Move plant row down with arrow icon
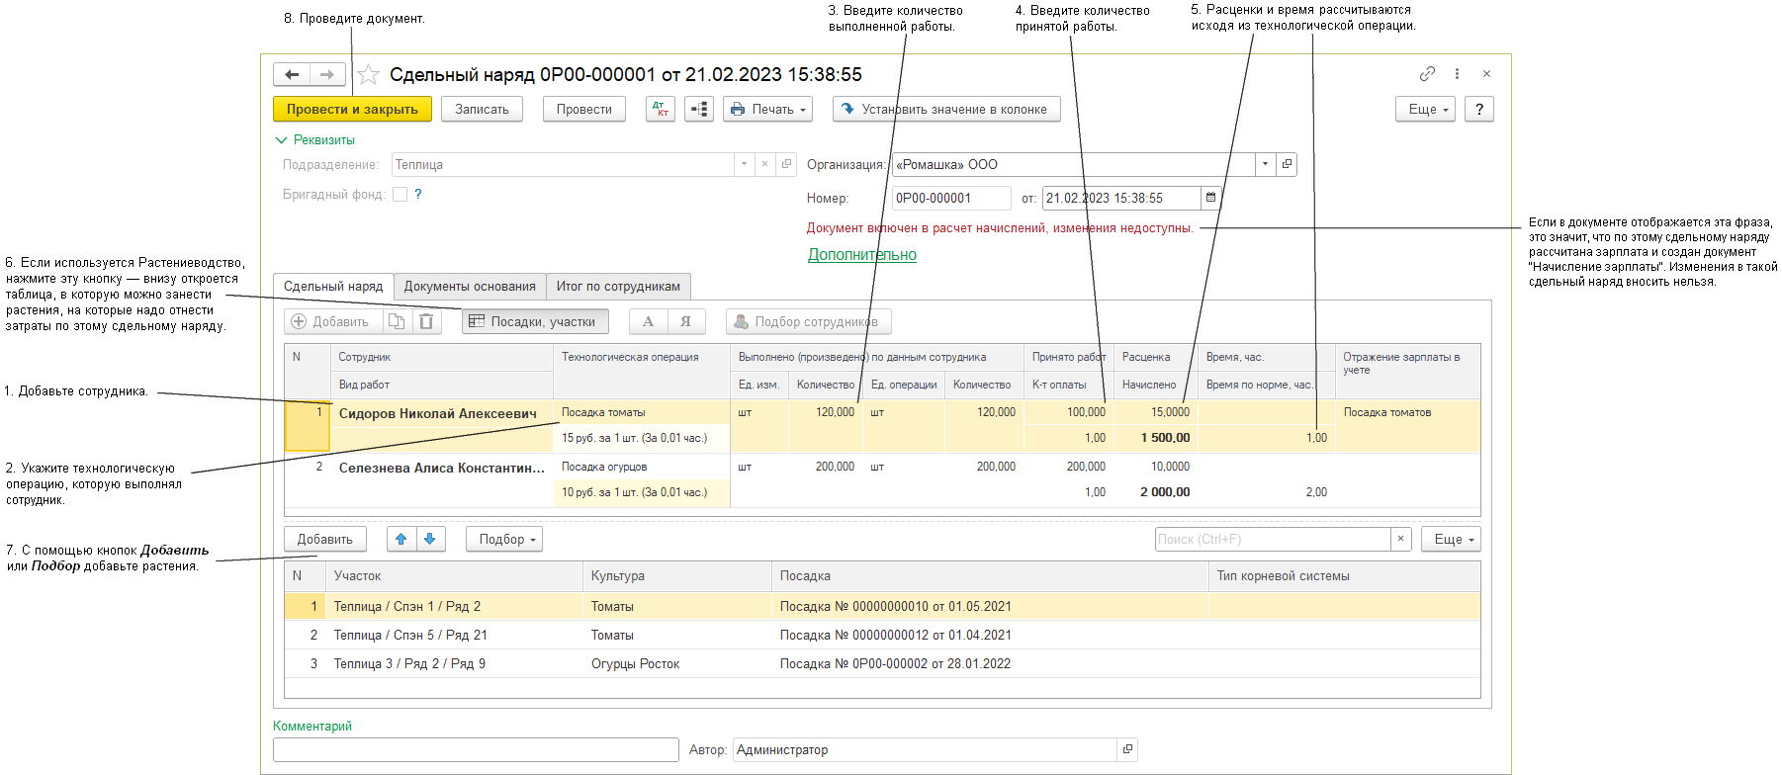The image size is (1782, 775). 430,539
